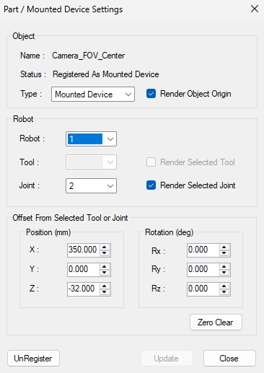The width and height of the screenshot is (264, 373).
Task: Click the Close button at the bottom
Action: (229, 359)
